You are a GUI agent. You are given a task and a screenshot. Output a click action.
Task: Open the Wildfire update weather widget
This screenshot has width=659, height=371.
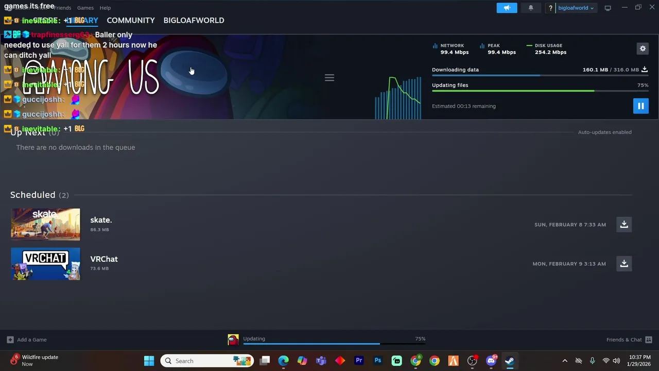point(34,360)
